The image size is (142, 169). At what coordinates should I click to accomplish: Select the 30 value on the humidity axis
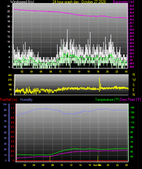(x=5, y=144)
